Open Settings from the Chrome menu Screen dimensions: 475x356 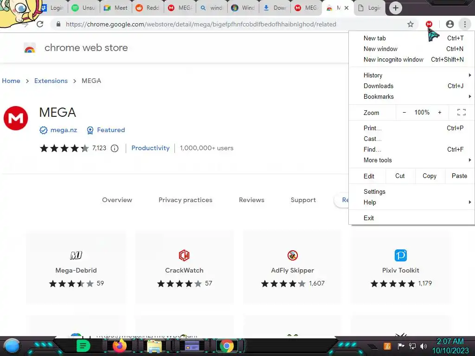pyautogui.click(x=412, y=191)
